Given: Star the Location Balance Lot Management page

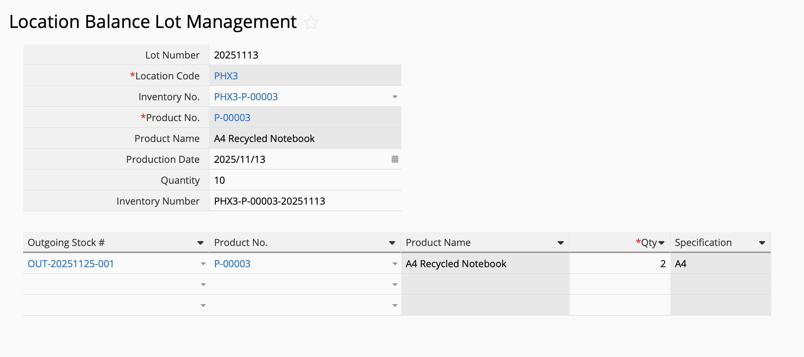Looking at the screenshot, I should click(x=311, y=23).
